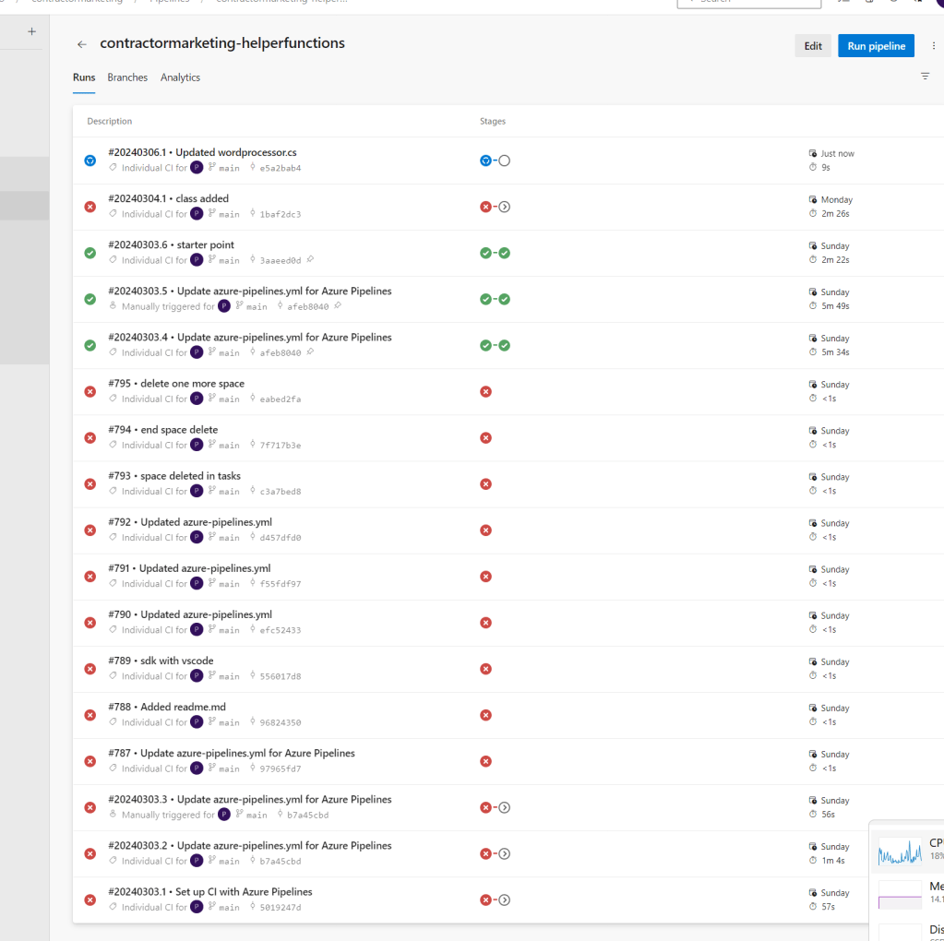This screenshot has width=944, height=941.
Task: Click first green stage icon for #20240303.5
Action: point(485,299)
